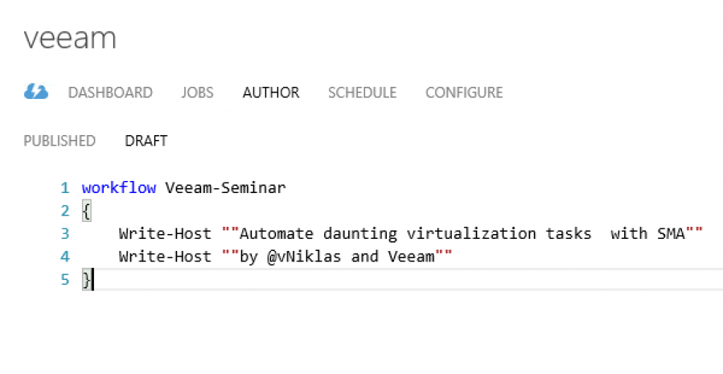This screenshot has height=374, width=723.
Task: Click the Write-Host command on line 3
Action: pyautogui.click(x=165, y=233)
